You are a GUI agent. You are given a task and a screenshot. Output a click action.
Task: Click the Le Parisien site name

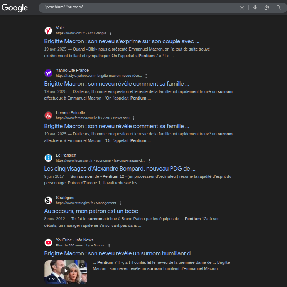pos(66,155)
